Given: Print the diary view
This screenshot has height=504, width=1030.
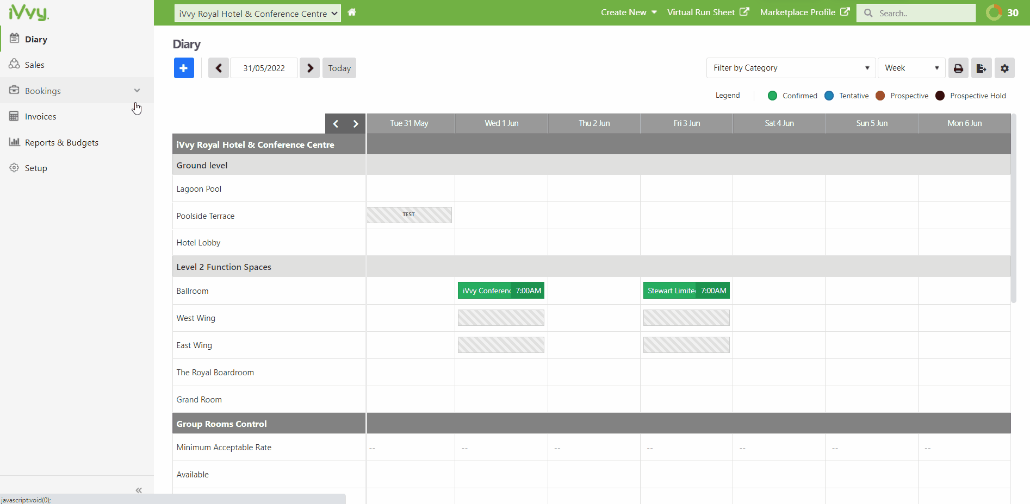Looking at the screenshot, I should pyautogui.click(x=958, y=68).
